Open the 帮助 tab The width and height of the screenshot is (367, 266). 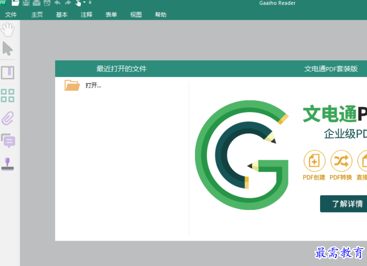coord(161,15)
